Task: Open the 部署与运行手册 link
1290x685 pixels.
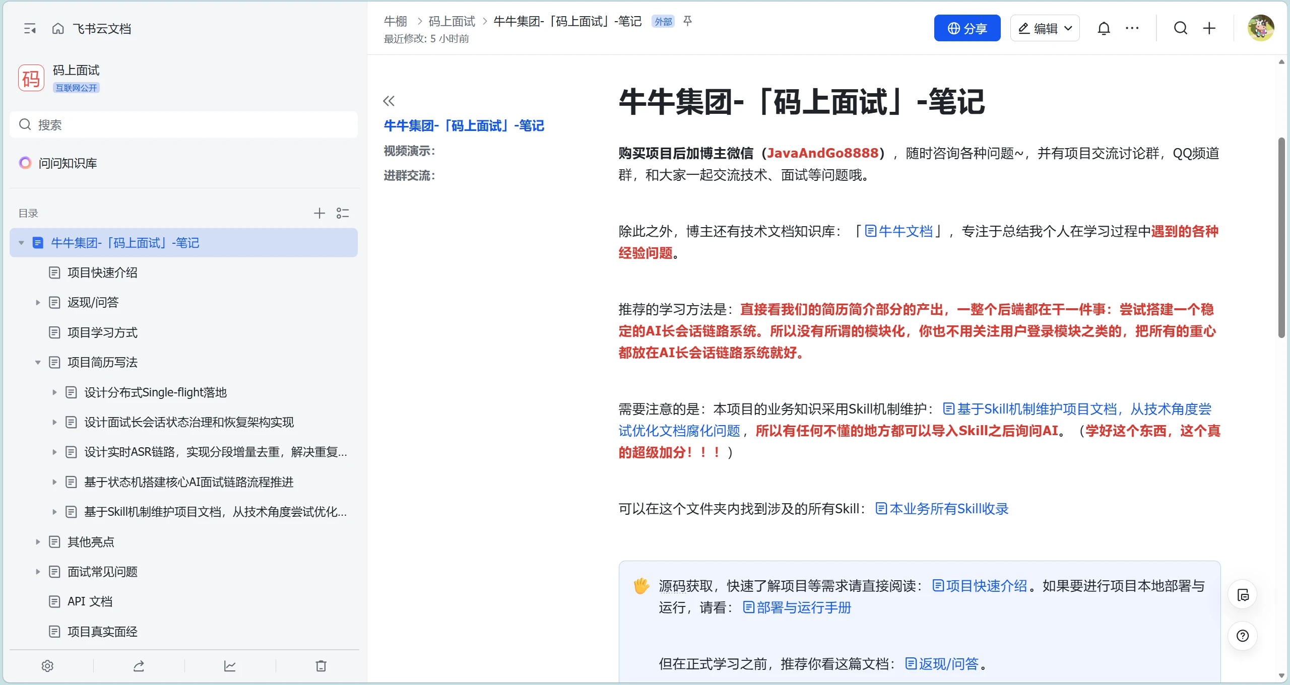Action: [797, 607]
